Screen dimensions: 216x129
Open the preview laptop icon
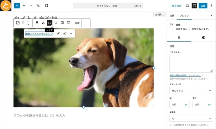pyautogui.click(x=187, y=5)
